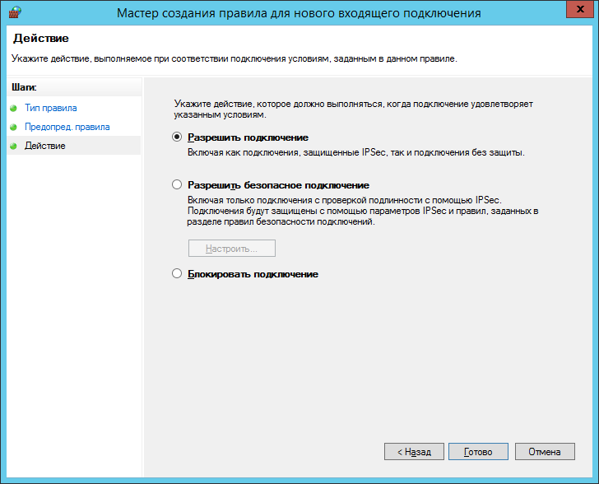Select the Разрешить подключение radio button
Viewport: 599px width, 484px height.
pos(177,137)
